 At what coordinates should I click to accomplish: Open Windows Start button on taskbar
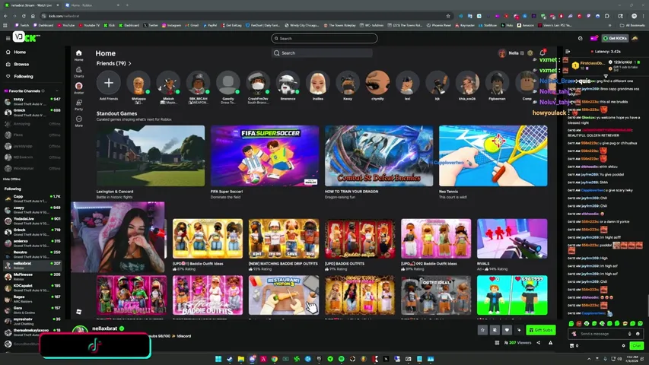click(x=218, y=359)
